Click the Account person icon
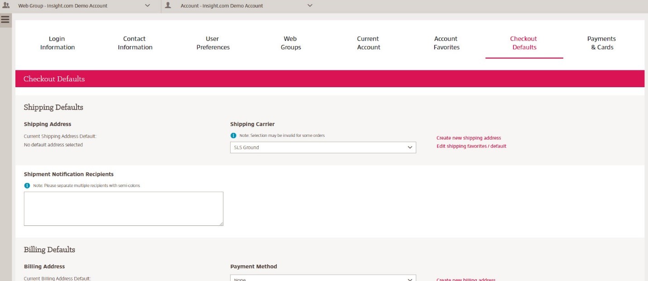The width and height of the screenshot is (648, 281). (168, 5)
